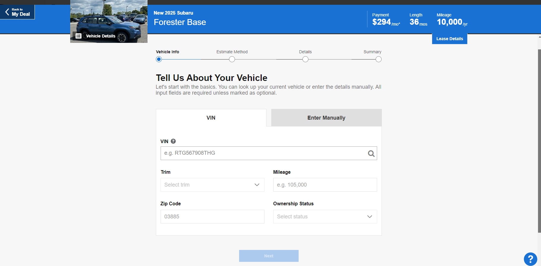Click the Forester Base title
Screen dimensions: 541x266
[180, 22]
